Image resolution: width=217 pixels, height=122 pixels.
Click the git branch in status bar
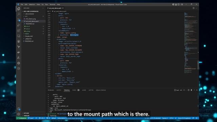[31, 118]
